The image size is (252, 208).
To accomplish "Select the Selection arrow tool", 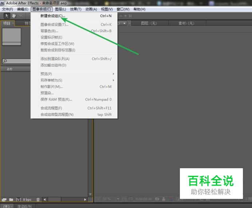I will coord(7,16).
